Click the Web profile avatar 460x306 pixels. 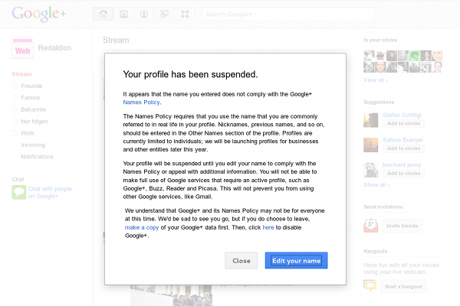pos(22,48)
